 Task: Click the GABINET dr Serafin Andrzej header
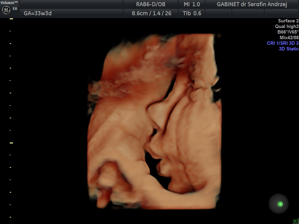(252, 4)
